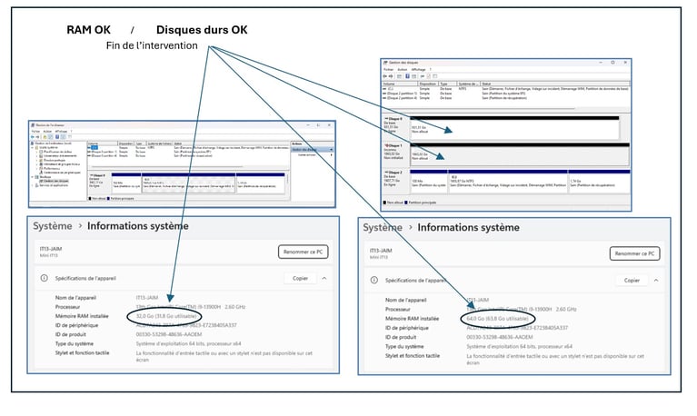Open Affichage menu in Gestion de l'ordinateur window
Screen dimensions: 697x416
click(61, 131)
